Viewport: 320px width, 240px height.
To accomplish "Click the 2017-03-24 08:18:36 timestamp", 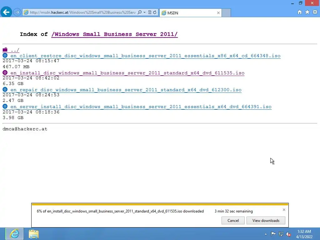I will click(x=31, y=112).
